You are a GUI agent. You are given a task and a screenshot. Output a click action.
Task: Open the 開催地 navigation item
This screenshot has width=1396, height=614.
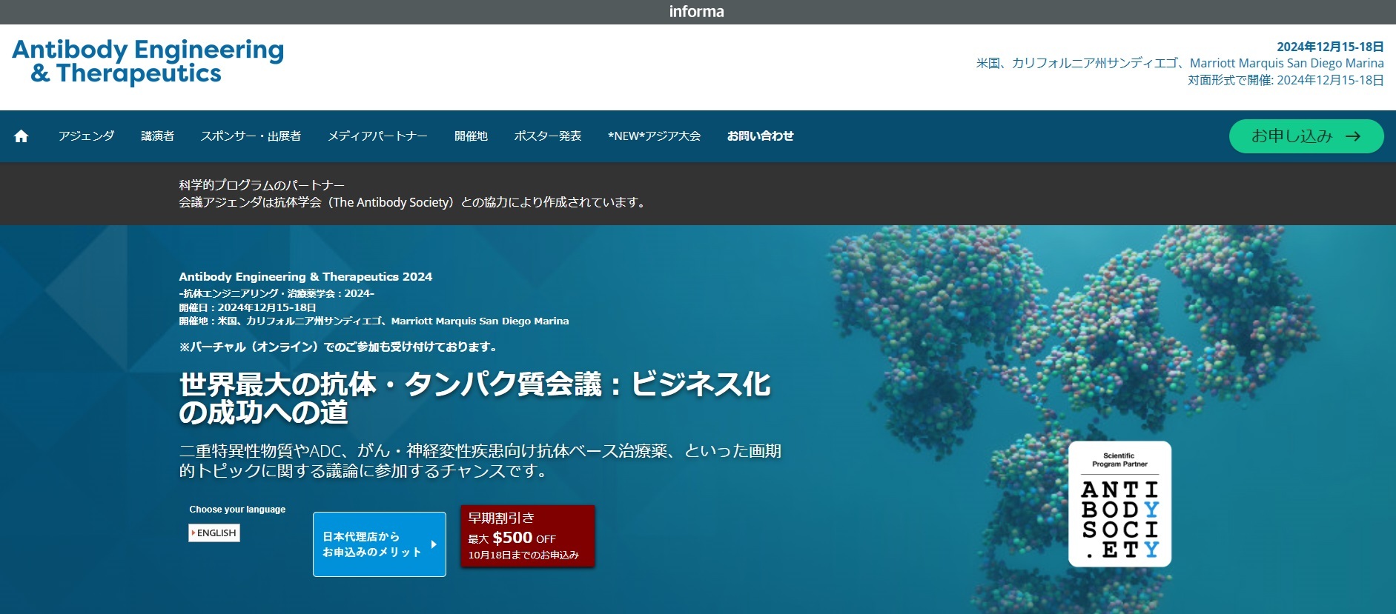tap(471, 136)
